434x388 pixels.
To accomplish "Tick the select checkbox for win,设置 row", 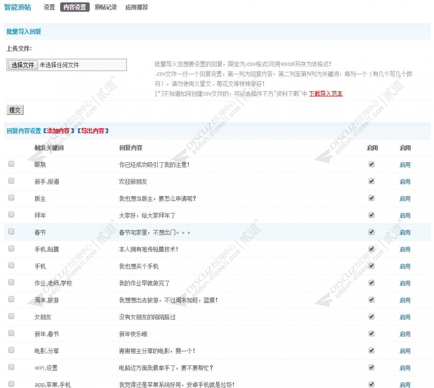I will (x=11, y=367).
